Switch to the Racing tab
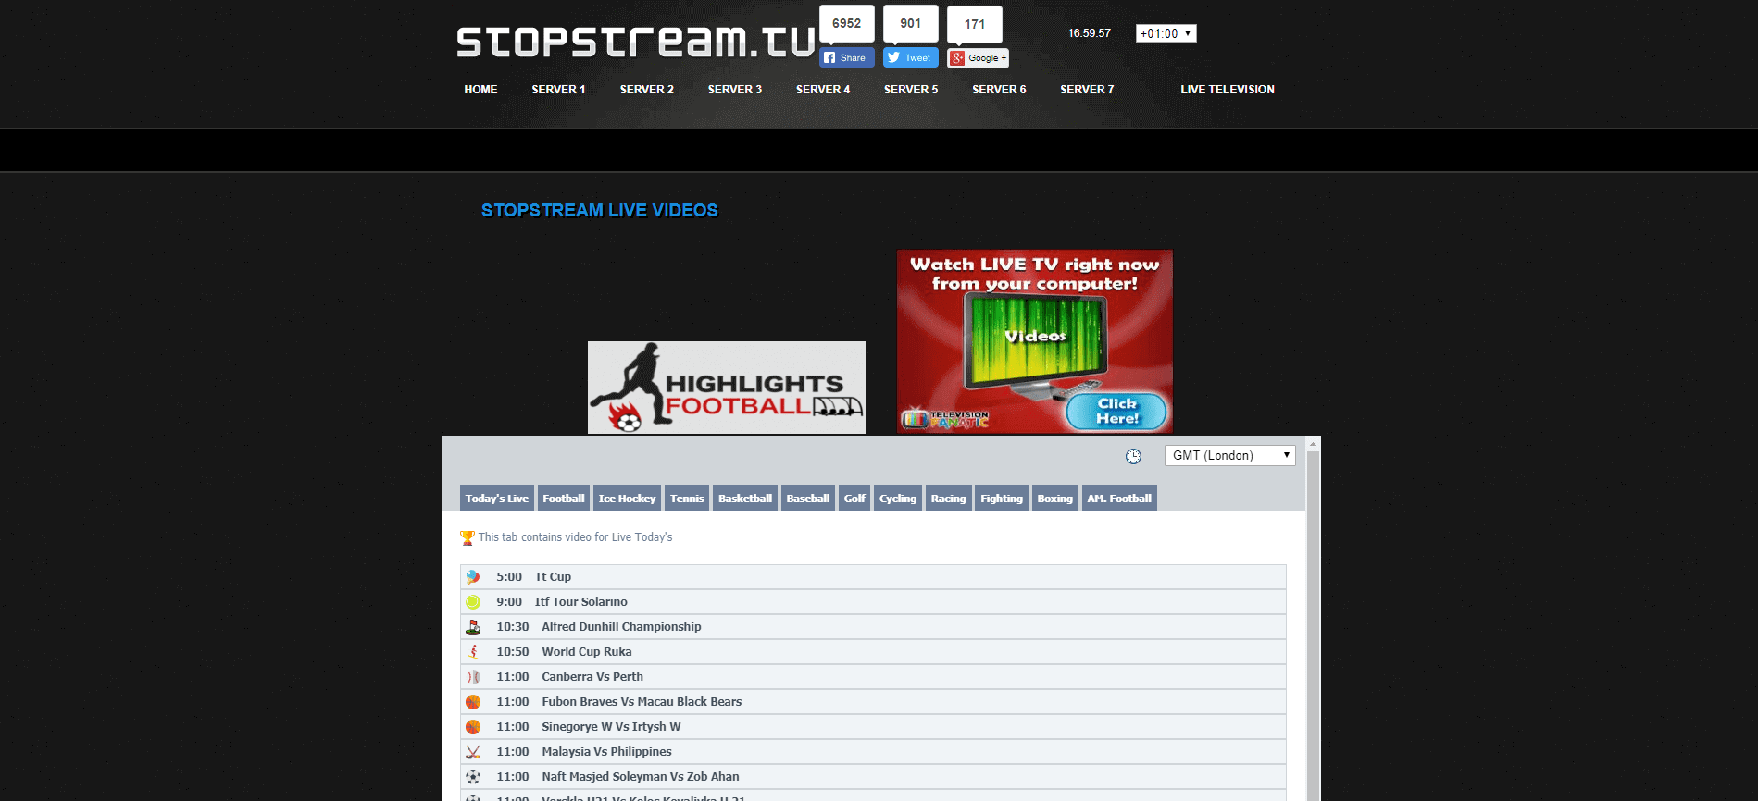The image size is (1758, 801). tap(948, 499)
